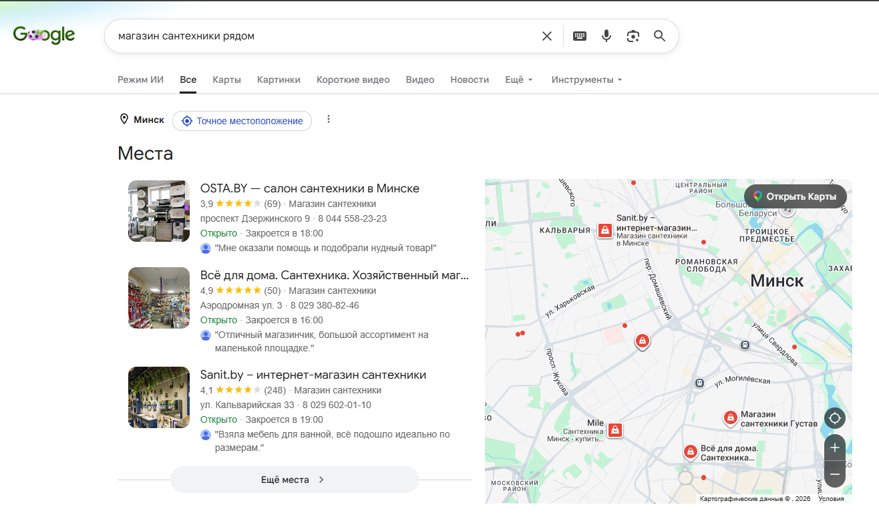The height and width of the screenshot is (525, 879).
Task: Switch to Карты tab
Action: [x=227, y=79]
